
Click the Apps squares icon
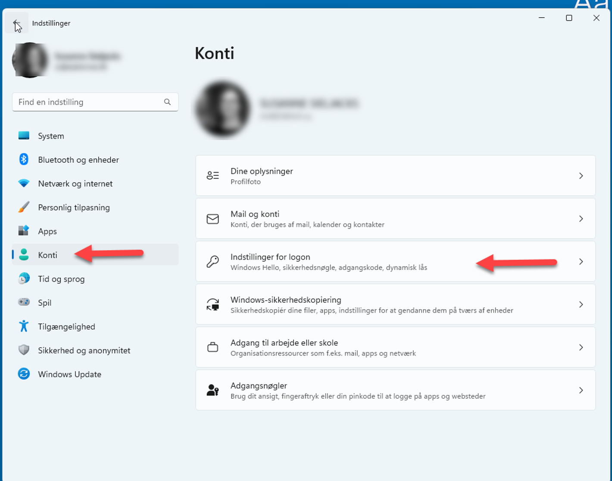24,231
